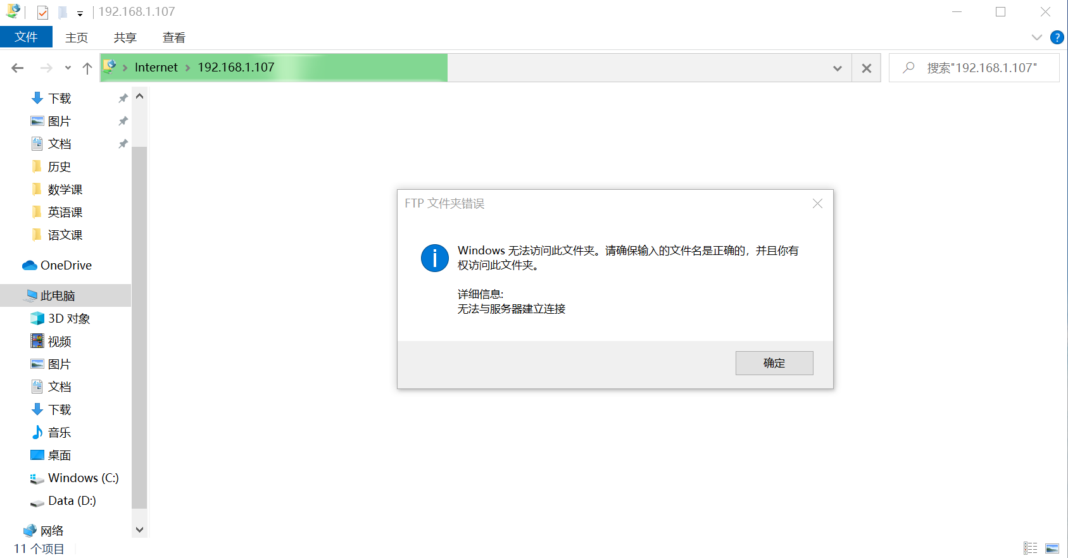Click 192.168.1.107 in the address breadcrumb
The height and width of the screenshot is (558, 1068).
coord(236,68)
